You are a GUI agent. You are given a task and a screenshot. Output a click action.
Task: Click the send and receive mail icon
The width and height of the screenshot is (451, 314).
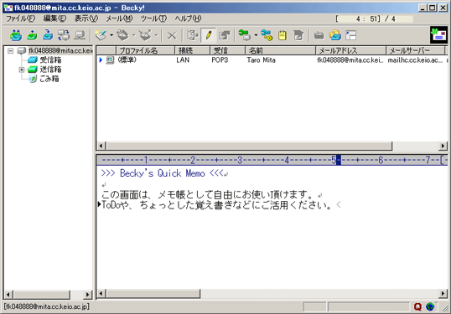pos(16,35)
